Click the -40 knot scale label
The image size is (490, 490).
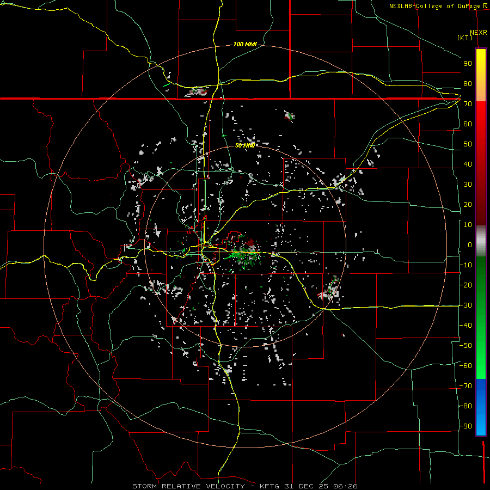465,326
